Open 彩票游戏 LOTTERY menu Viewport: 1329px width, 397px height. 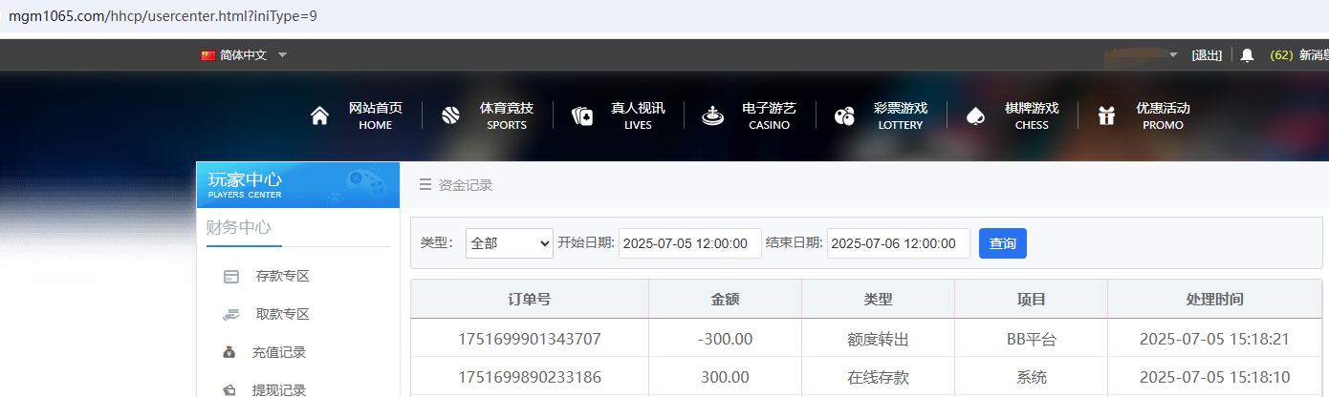[901, 115]
